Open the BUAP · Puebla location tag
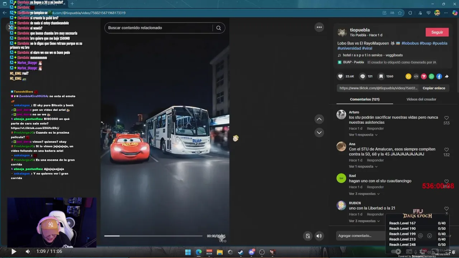This screenshot has width=459, height=258. point(351,62)
